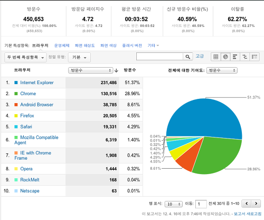Click the cyan Safari color swatch
Screen dimensions: 264x220
(16, 127)
